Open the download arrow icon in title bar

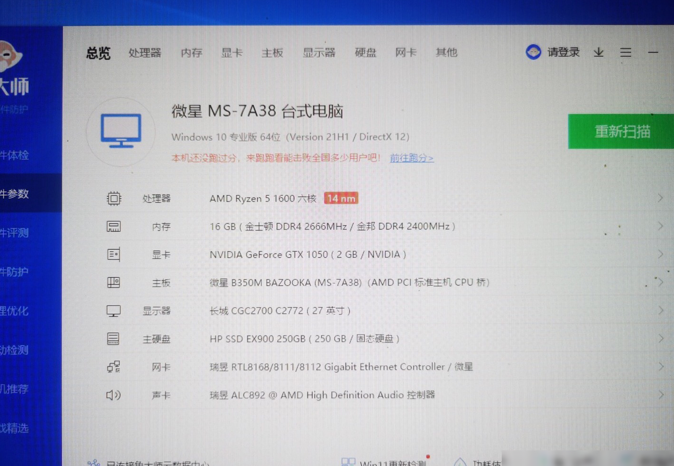[599, 52]
